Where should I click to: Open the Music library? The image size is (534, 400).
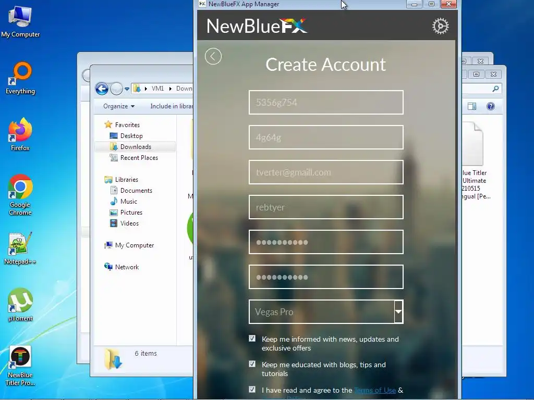coord(128,202)
